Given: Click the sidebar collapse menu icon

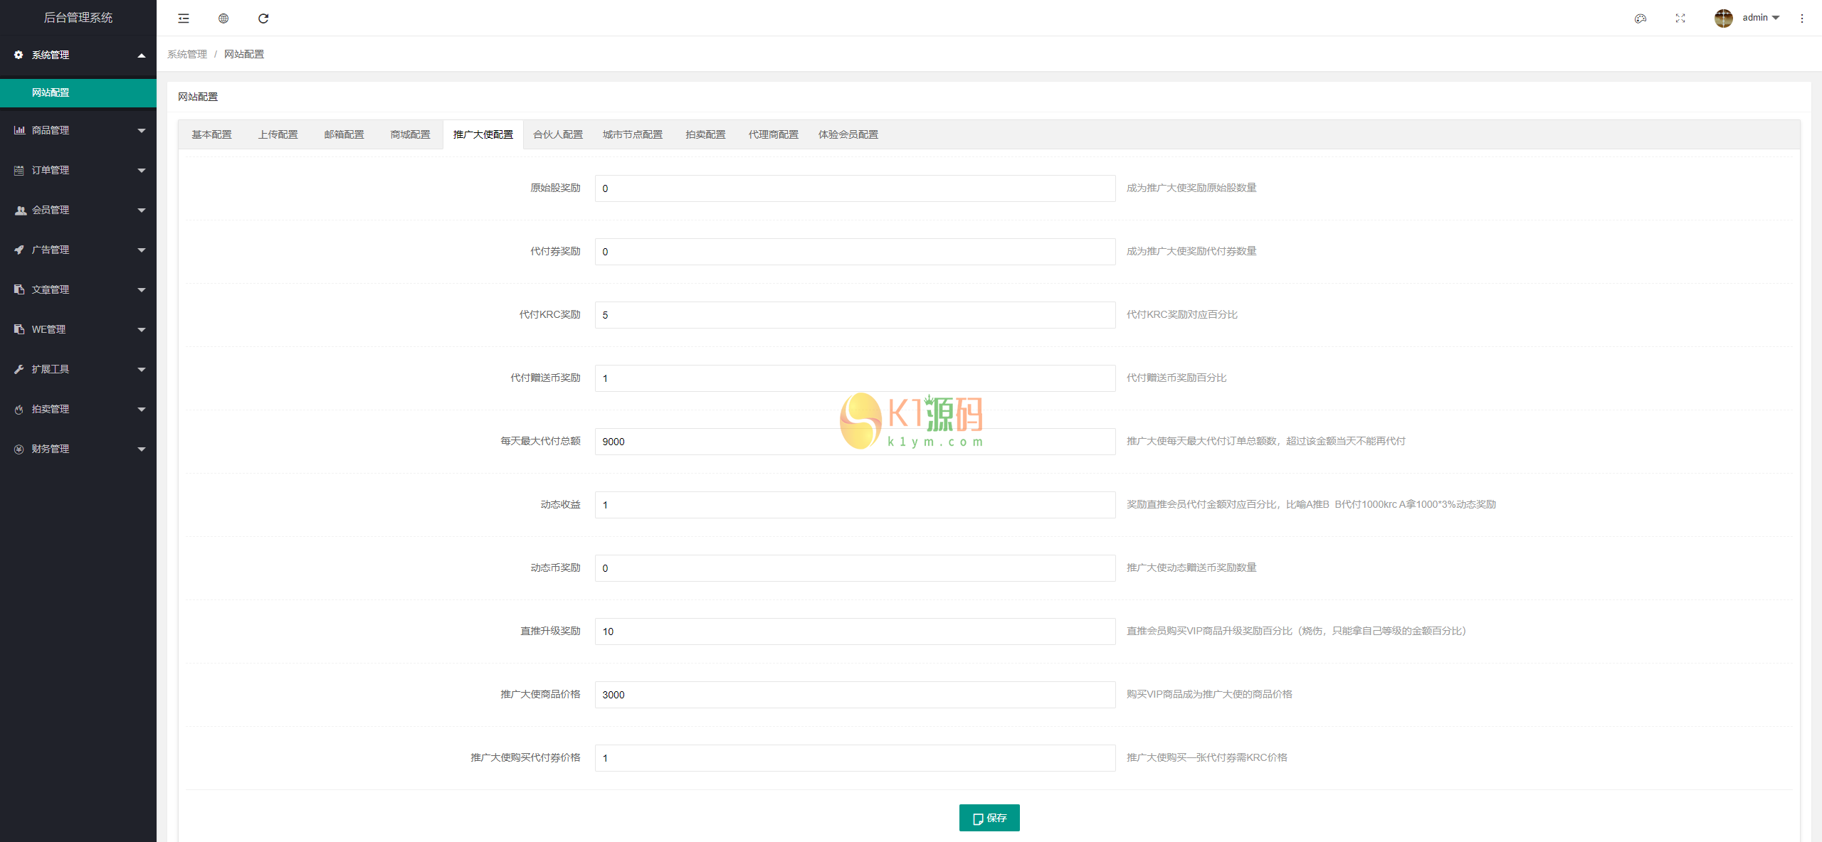Looking at the screenshot, I should point(184,18).
